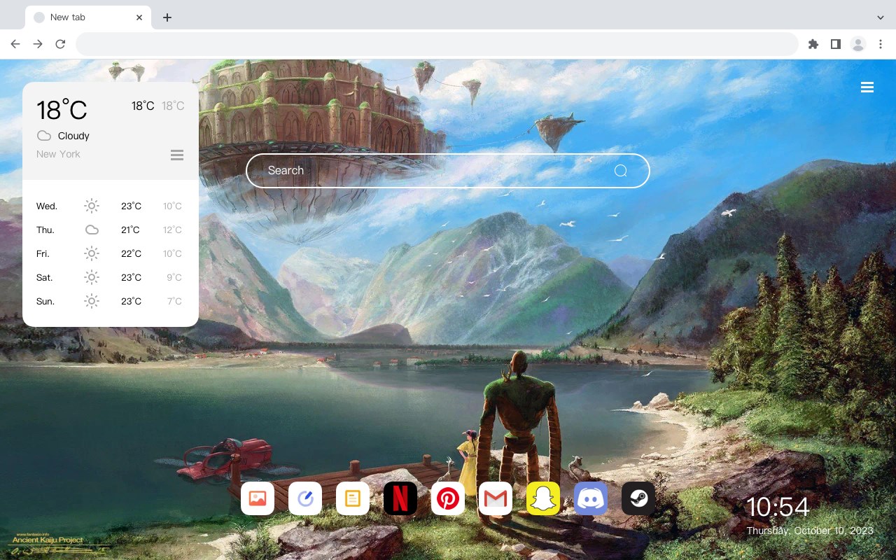
Task: Open a new tab with the plus button
Action: point(167,17)
